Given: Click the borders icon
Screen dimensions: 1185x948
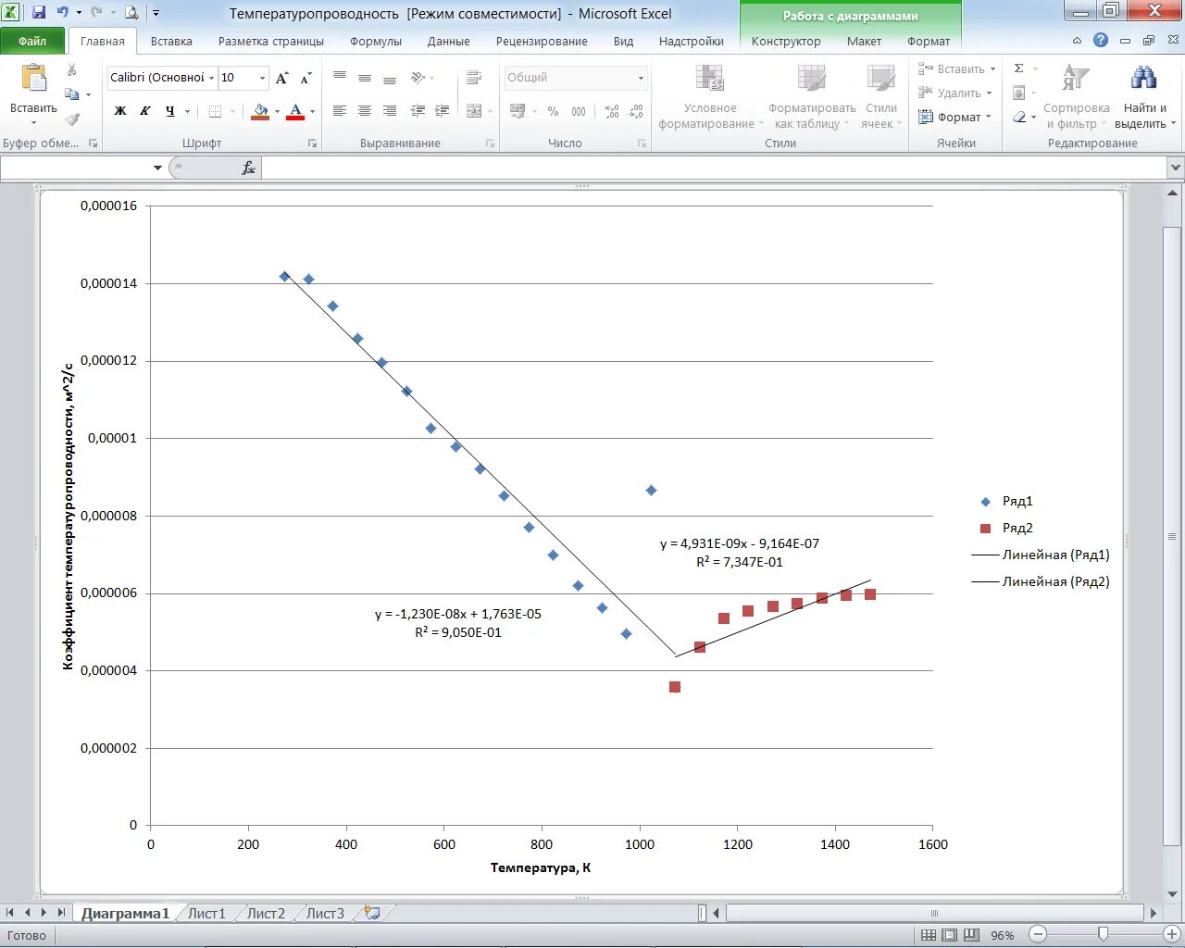Looking at the screenshot, I should [x=215, y=111].
